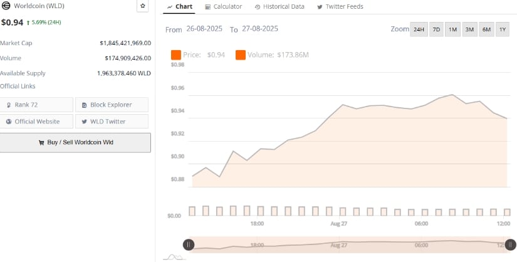
Task: Click the range navigator mini chart
Action: click(x=350, y=244)
